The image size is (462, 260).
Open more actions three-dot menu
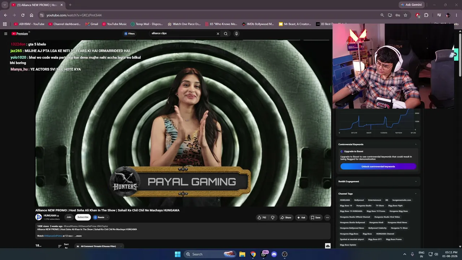coord(327,217)
